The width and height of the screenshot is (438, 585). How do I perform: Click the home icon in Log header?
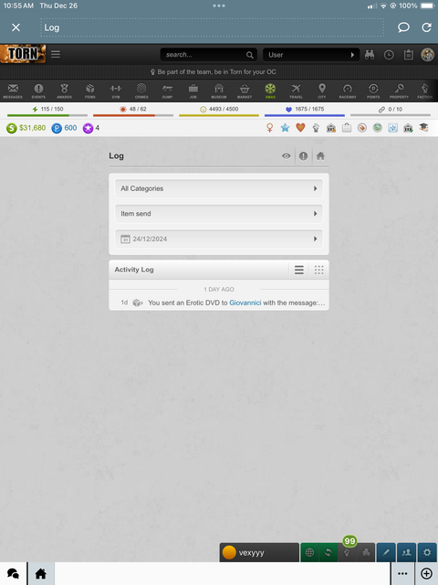click(320, 156)
